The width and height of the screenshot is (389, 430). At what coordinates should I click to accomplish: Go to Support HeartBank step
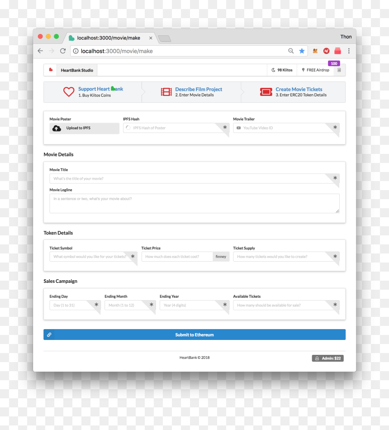click(93, 92)
